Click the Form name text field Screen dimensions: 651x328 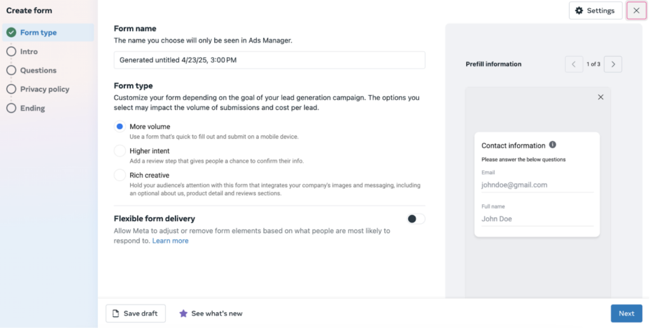(x=270, y=60)
